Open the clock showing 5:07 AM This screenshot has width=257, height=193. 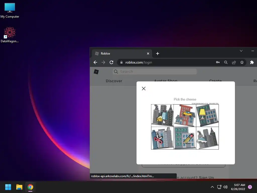[238, 187]
